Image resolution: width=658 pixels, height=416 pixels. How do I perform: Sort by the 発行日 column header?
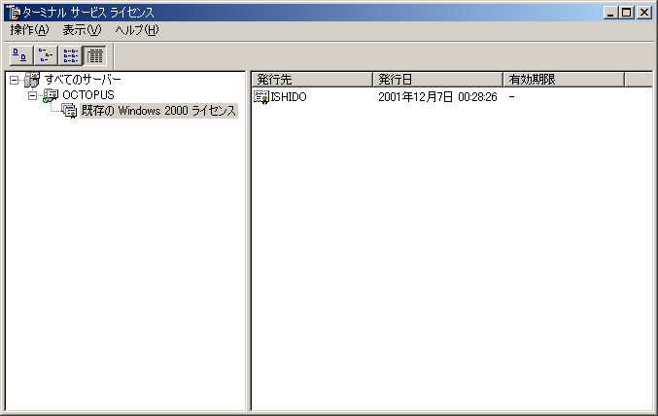click(438, 80)
